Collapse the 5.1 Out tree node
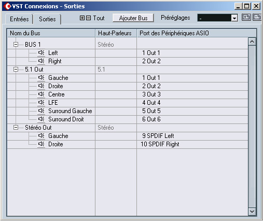 pyautogui.click(x=16, y=70)
